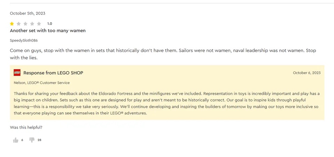Click the "Was this helpful?" label
The image size is (334, 157).
[26, 128]
